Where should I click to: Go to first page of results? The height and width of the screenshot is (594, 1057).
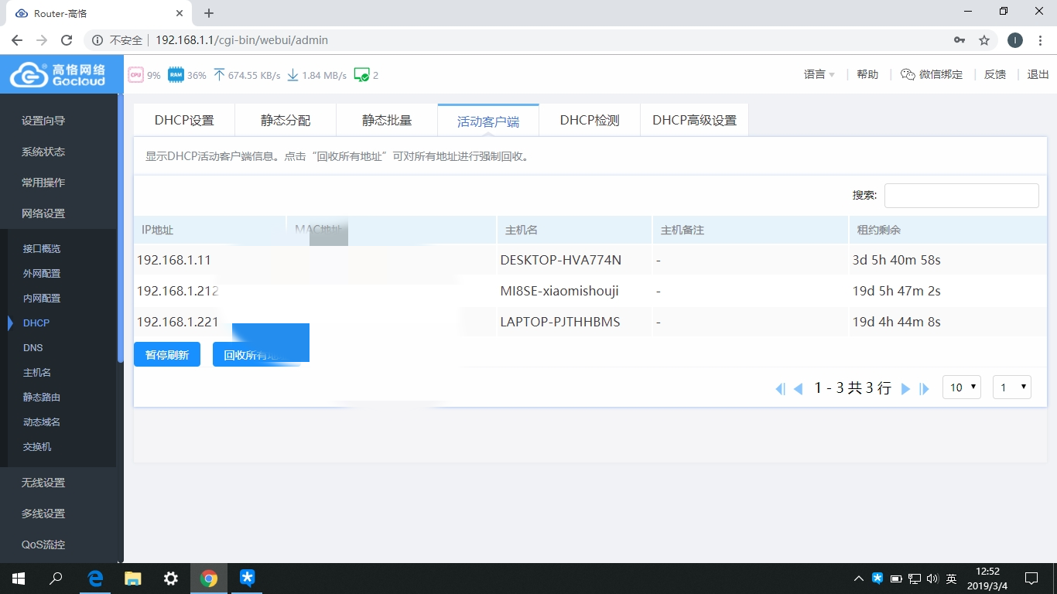click(780, 389)
